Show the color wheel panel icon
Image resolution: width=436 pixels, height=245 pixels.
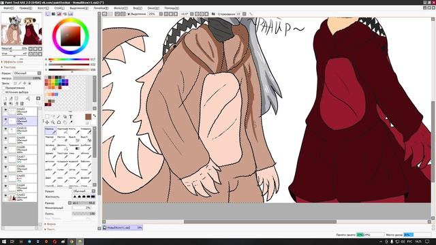pyautogui.click(x=48, y=14)
